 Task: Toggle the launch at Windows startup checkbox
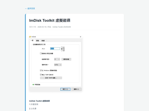[41, 70]
